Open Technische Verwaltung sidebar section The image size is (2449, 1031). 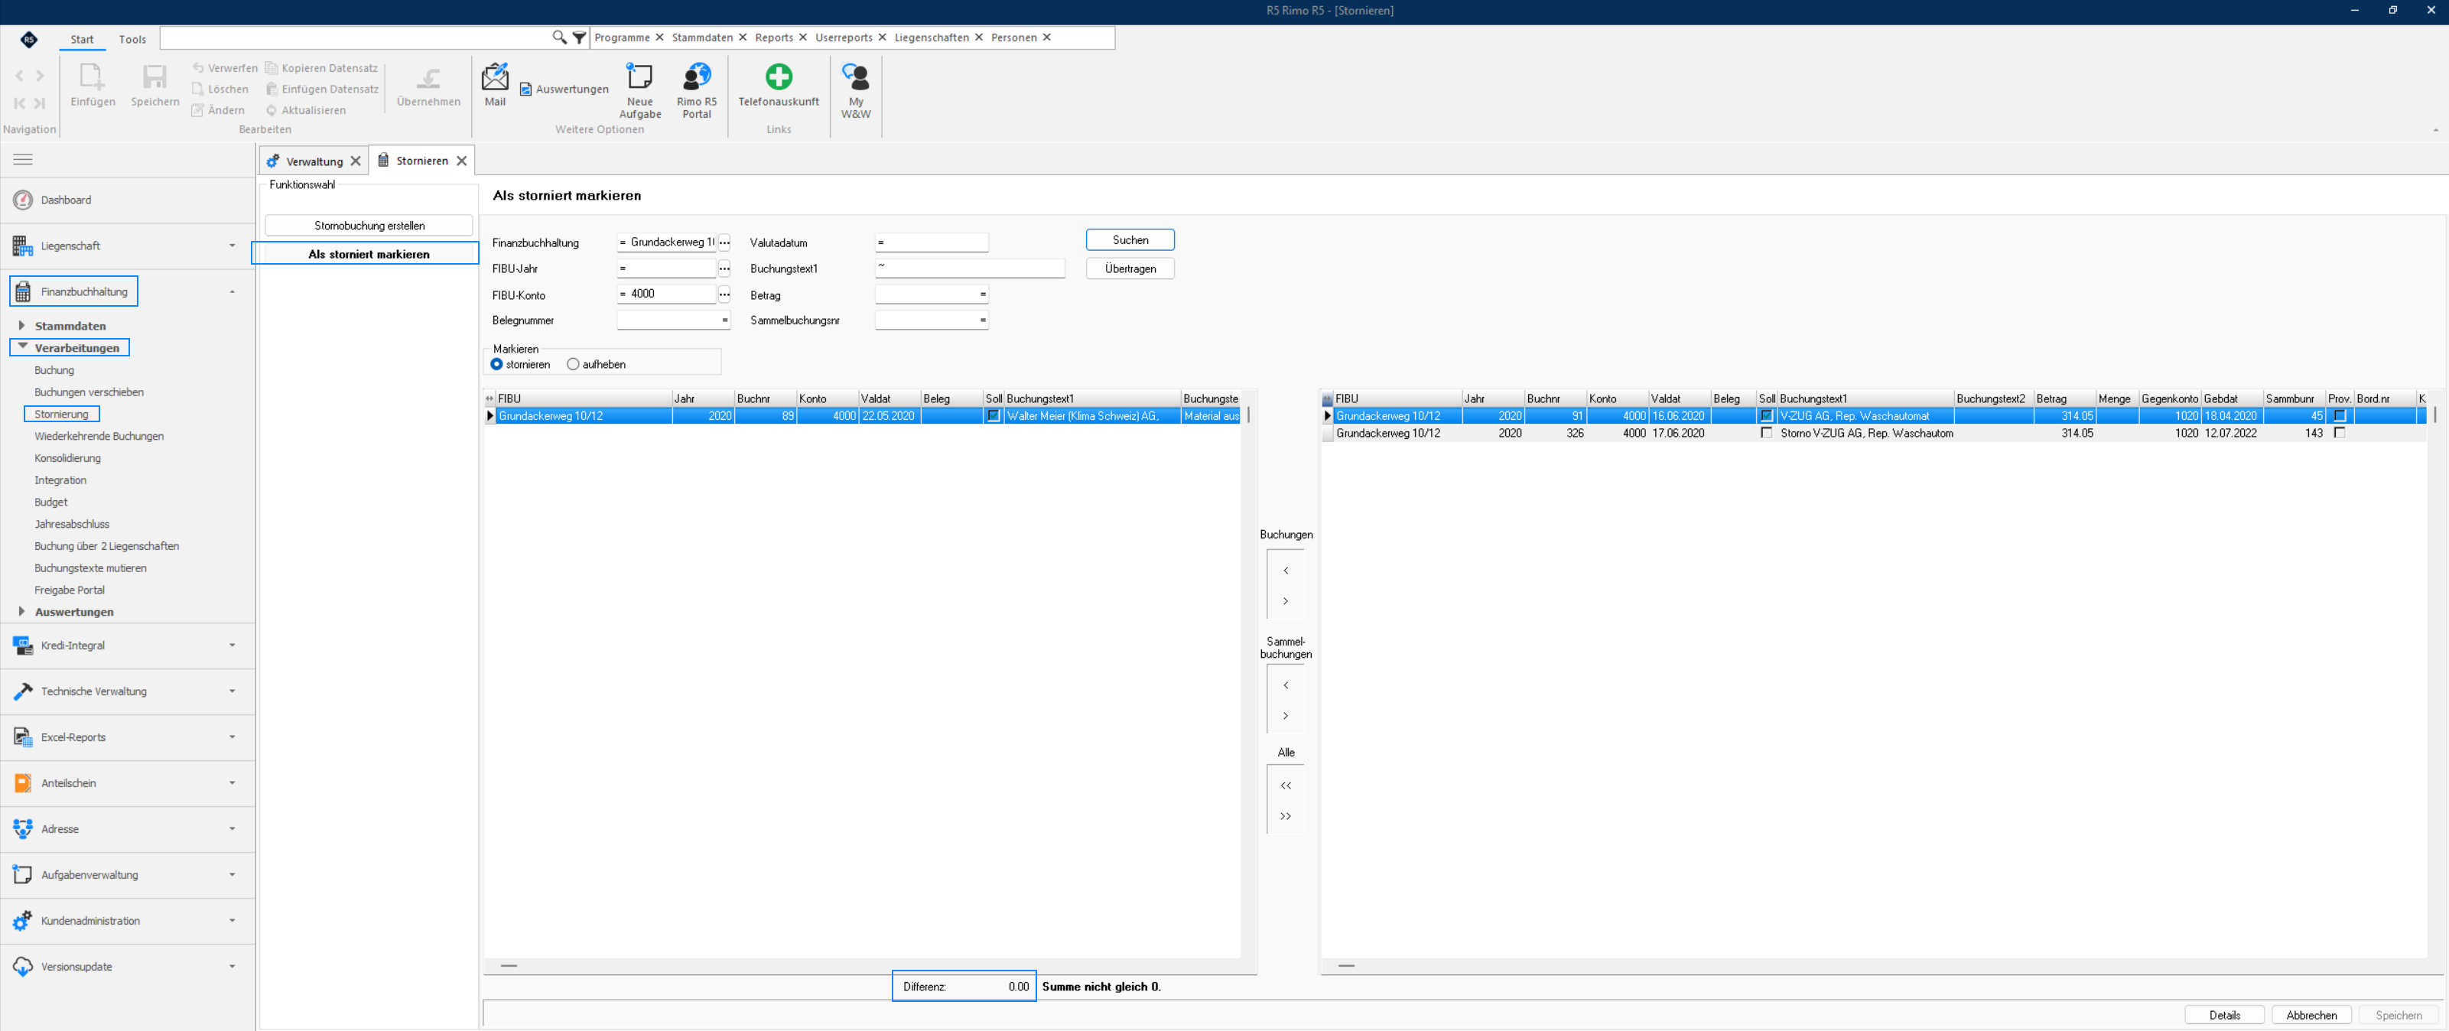click(128, 691)
